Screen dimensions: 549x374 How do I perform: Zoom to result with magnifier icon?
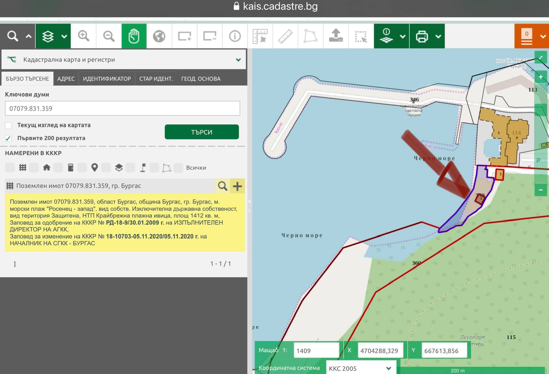[222, 186]
